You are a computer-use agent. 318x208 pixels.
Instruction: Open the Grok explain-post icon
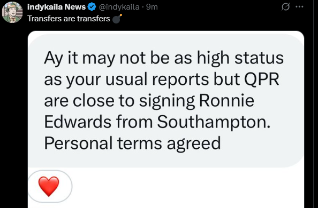pos(285,7)
